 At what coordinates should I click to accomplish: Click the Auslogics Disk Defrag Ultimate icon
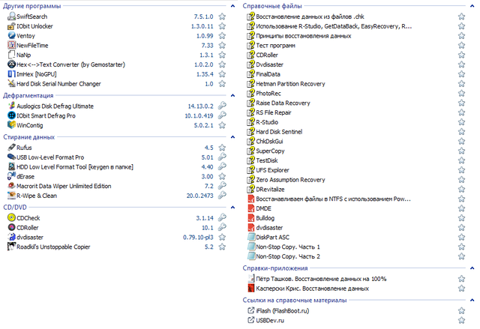(x=11, y=106)
